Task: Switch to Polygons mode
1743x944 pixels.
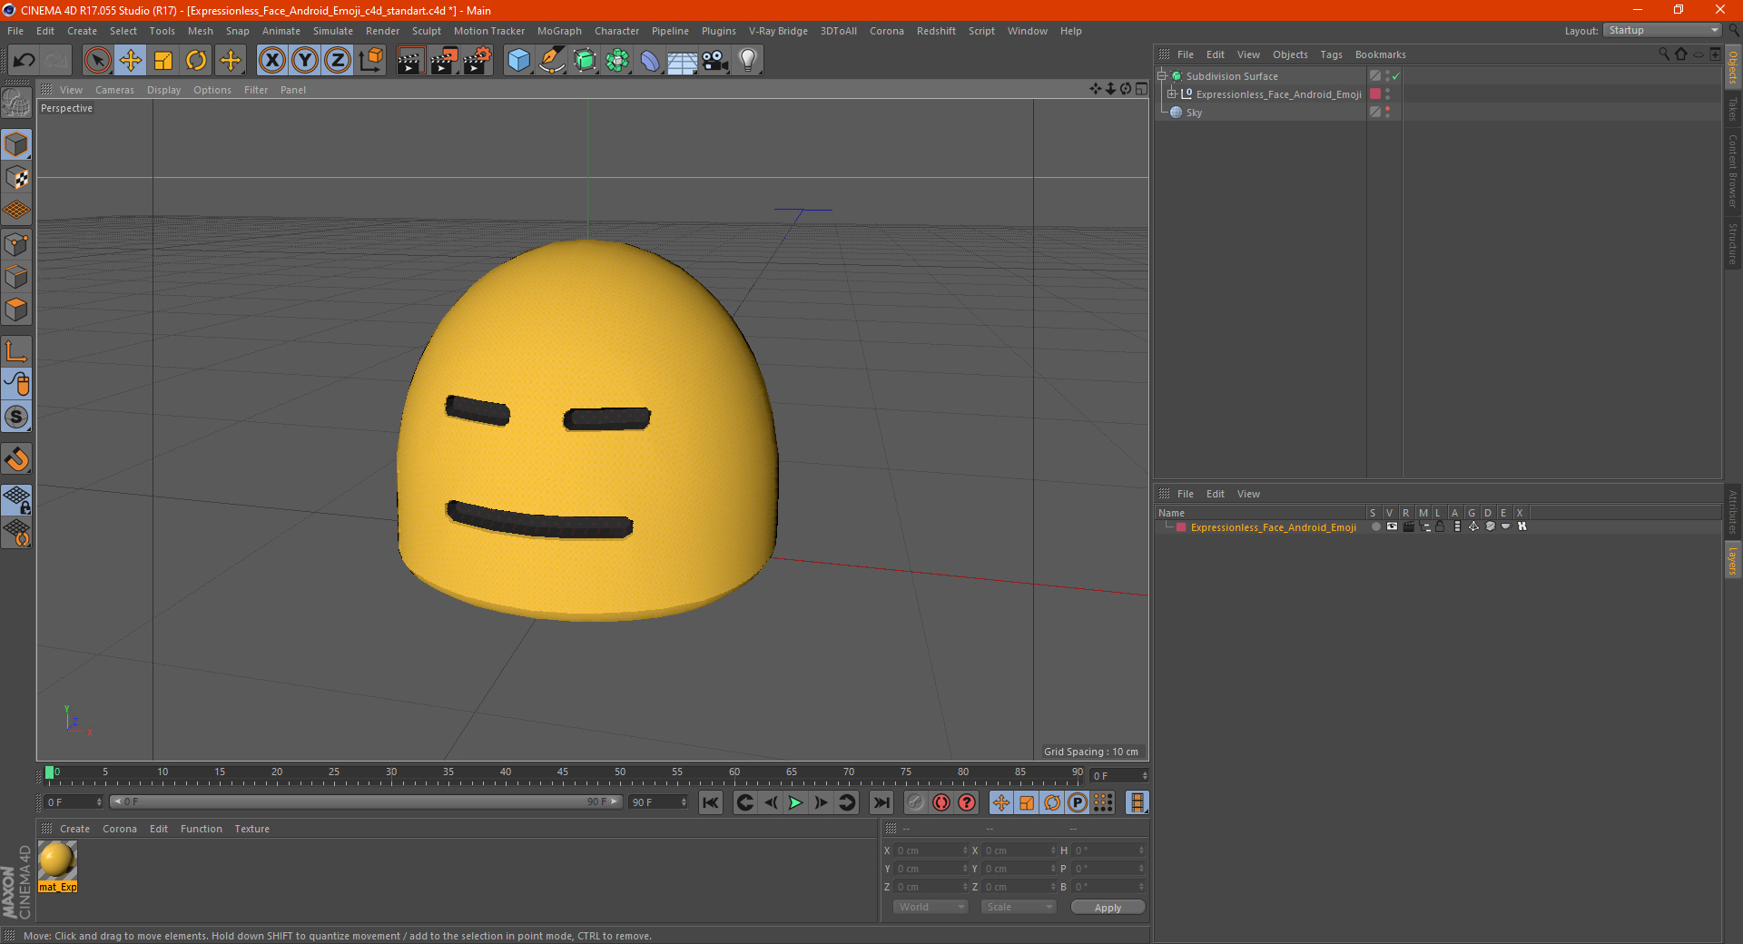Action: 16,310
